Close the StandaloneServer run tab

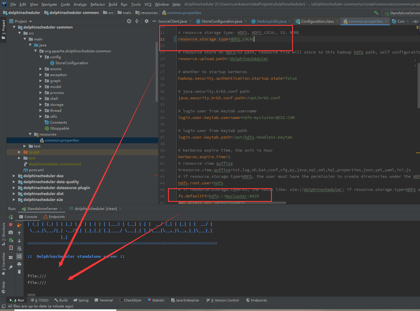point(61,209)
